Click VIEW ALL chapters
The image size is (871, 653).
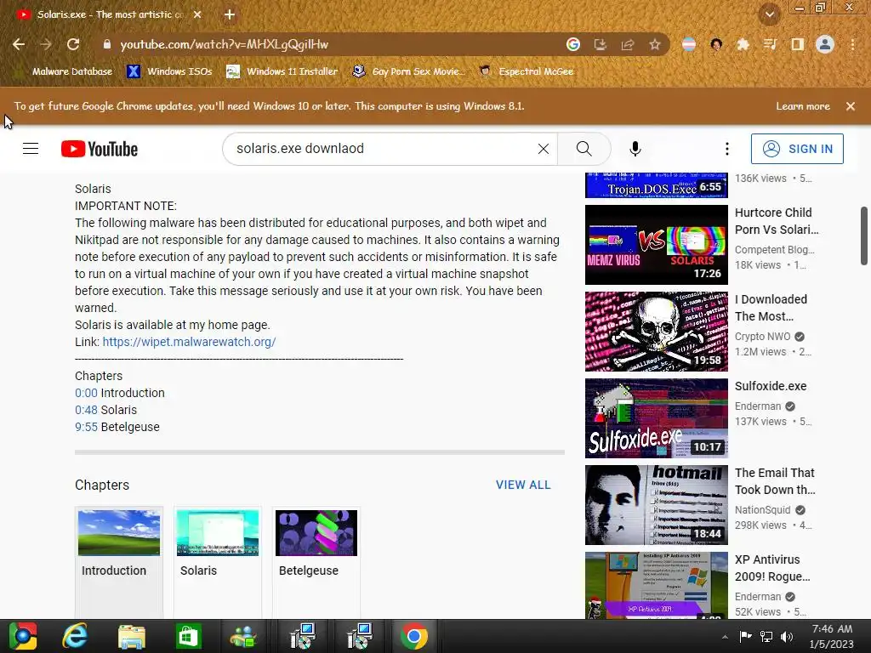(523, 485)
